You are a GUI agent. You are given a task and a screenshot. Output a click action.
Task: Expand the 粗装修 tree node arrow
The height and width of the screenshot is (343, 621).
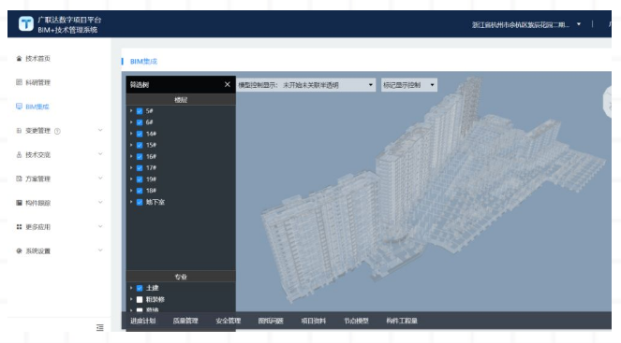pos(131,299)
